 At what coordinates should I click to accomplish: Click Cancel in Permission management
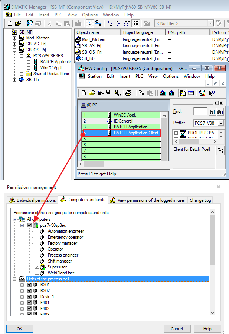point(177,329)
